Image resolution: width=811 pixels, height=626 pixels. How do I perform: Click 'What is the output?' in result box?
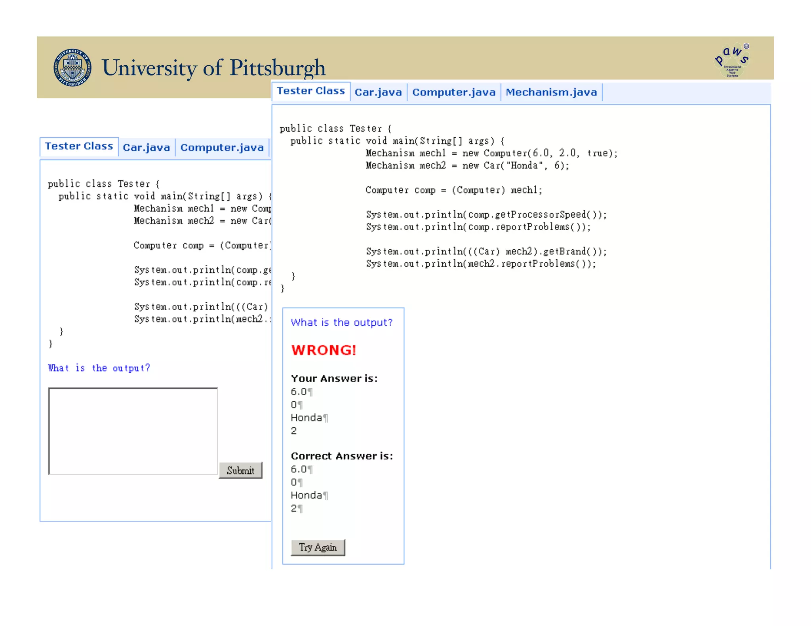tap(341, 322)
